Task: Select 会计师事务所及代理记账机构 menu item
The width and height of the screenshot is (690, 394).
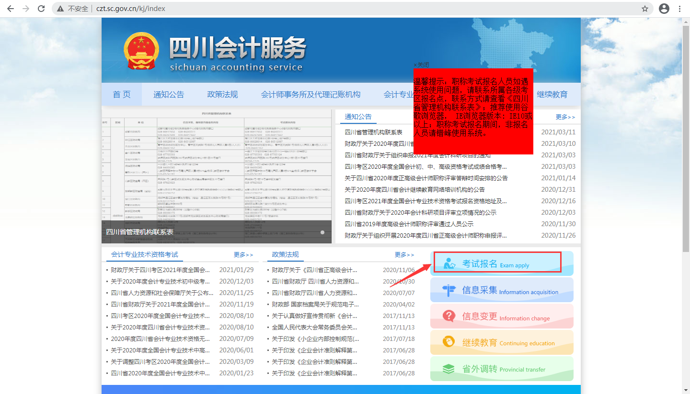Action: point(310,94)
